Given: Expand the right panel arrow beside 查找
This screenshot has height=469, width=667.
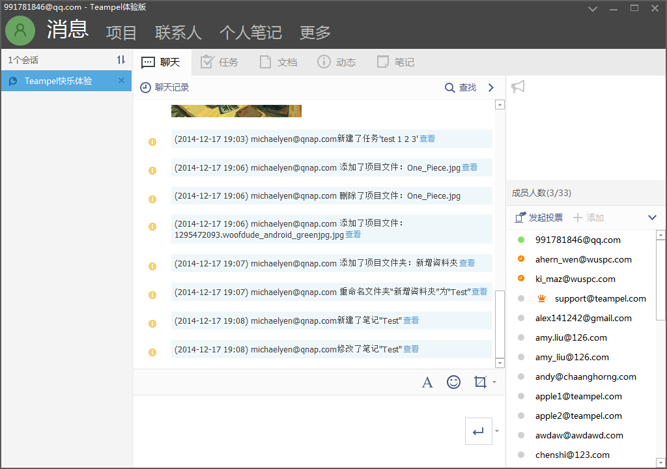Looking at the screenshot, I should point(491,87).
